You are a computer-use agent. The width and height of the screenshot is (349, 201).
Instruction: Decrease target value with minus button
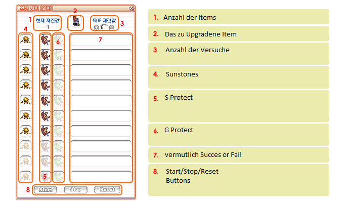(112, 27)
